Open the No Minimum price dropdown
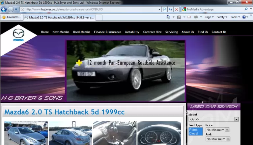 [x=217, y=130]
